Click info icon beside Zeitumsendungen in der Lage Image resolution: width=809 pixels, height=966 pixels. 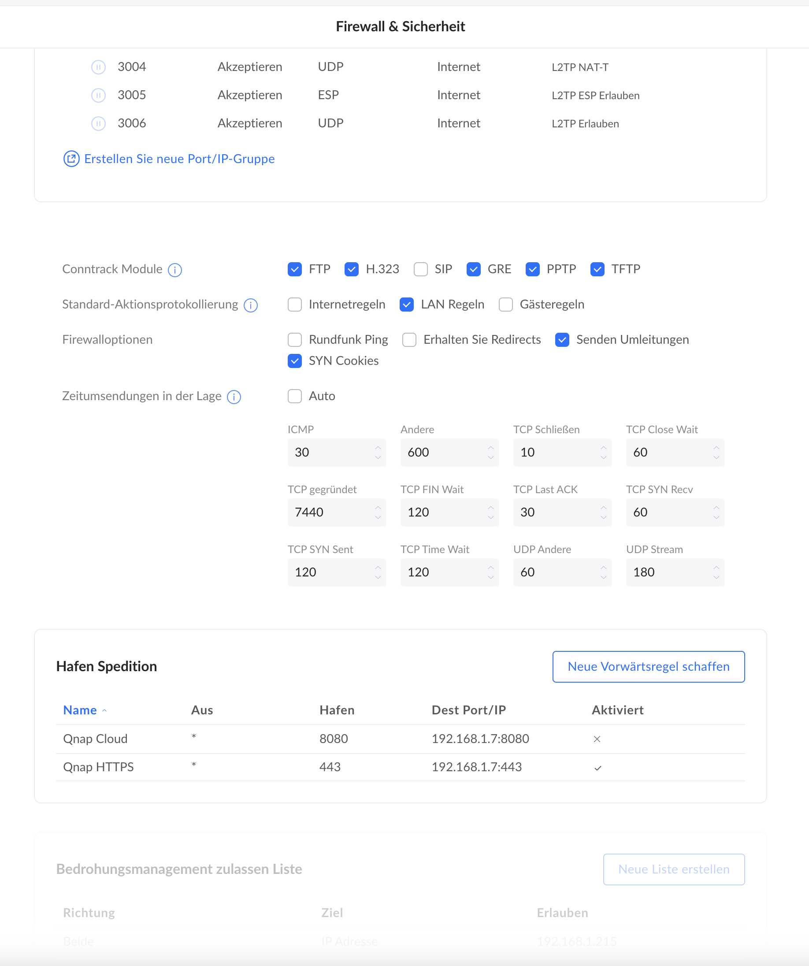234,397
